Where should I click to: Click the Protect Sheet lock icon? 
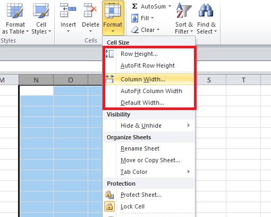click(109, 195)
